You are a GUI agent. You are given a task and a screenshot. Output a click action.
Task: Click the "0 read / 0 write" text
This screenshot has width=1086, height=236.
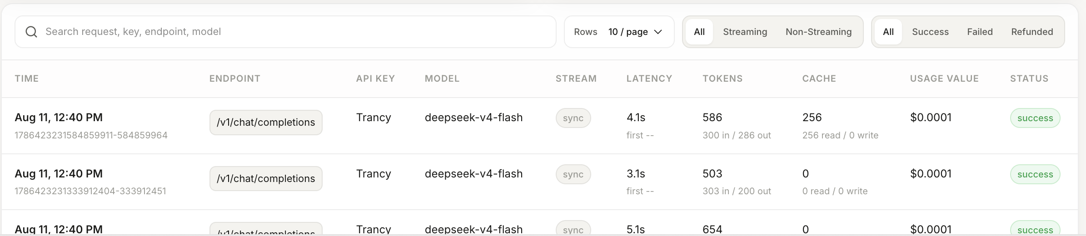[x=835, y=191]
